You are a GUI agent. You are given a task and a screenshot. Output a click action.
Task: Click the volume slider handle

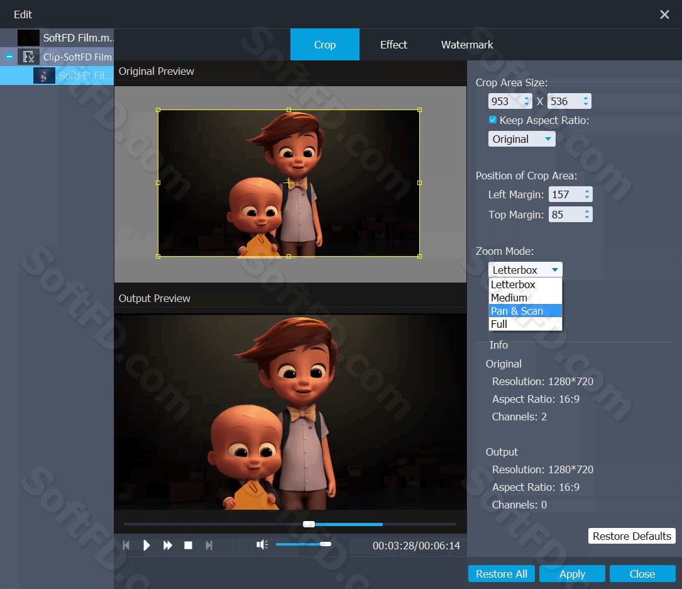tap(326, 544)
